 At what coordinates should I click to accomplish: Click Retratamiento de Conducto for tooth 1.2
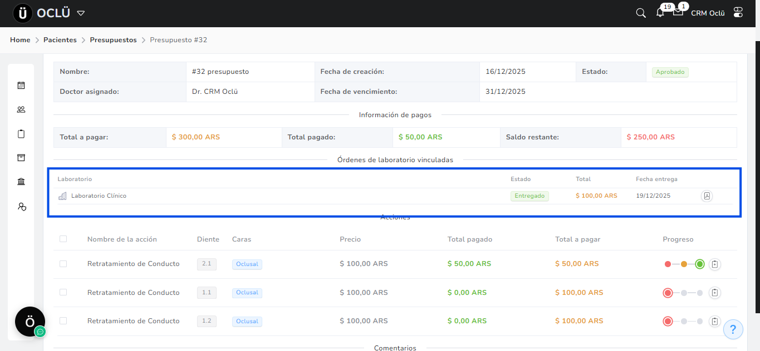click(x=134, y=321)
